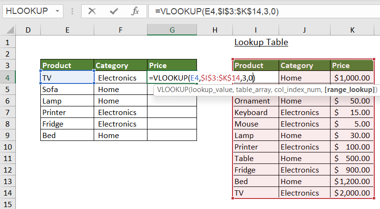Select column F header
Image resolution: width=380 pixels, height=209 pixels.
click(121, 30)
